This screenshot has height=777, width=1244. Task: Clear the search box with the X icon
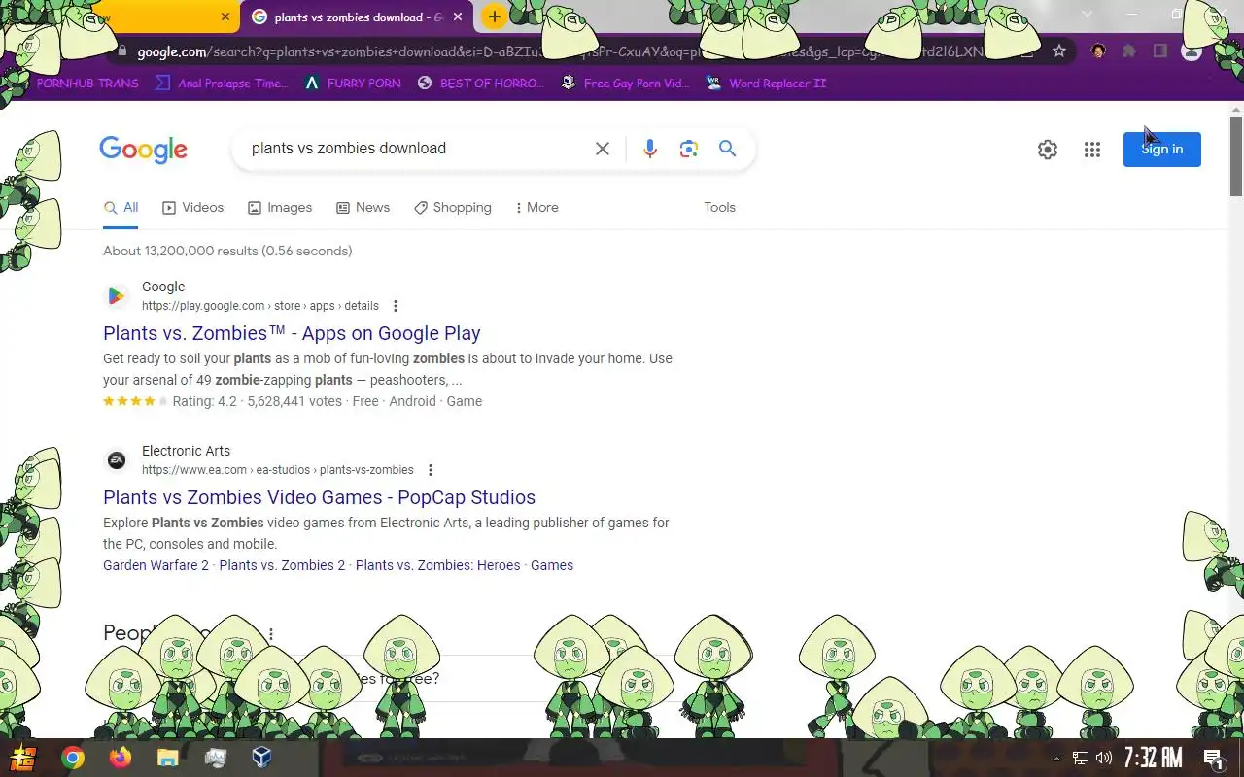coord(603,149)
